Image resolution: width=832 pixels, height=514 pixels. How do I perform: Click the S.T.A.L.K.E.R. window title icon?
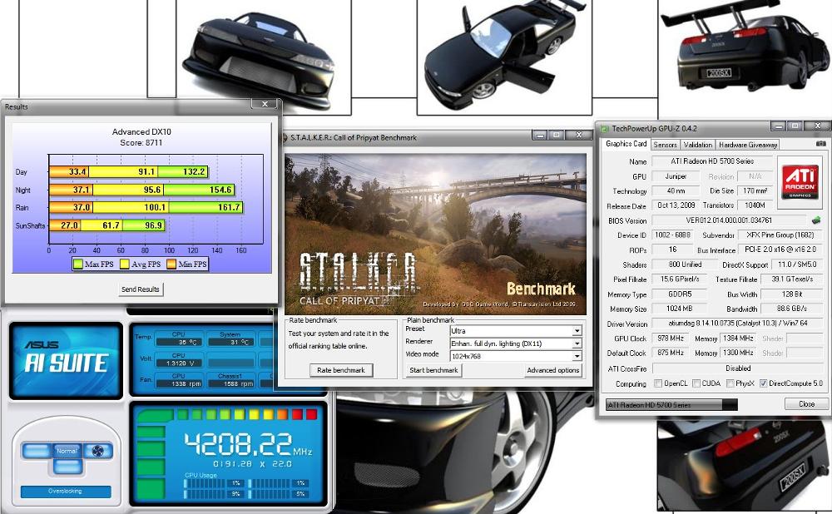285,137
